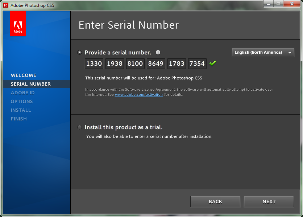
Task: Click the text about entering serial number after installation
Action: (149, 136)
